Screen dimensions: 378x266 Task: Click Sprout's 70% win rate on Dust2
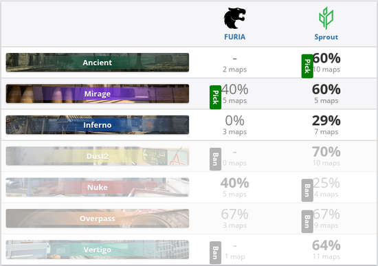click(x=326, y=152)
